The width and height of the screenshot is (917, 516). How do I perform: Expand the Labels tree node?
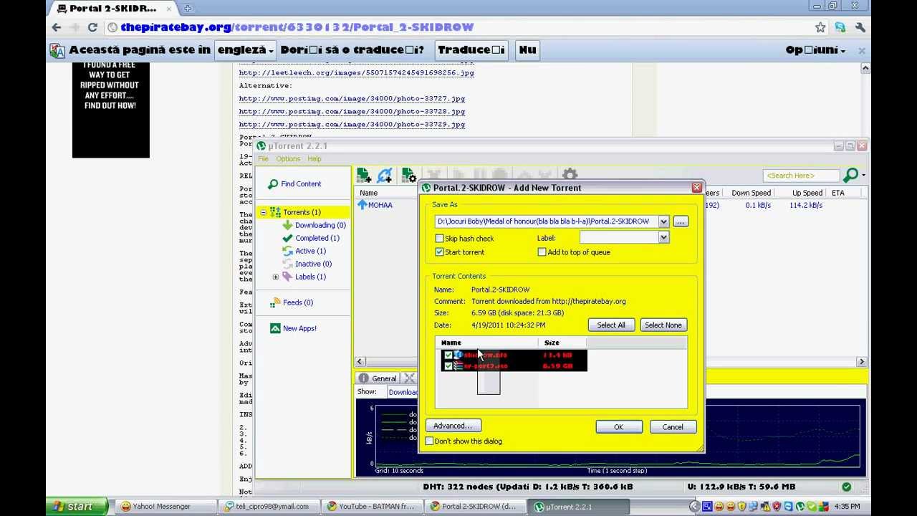275,277
